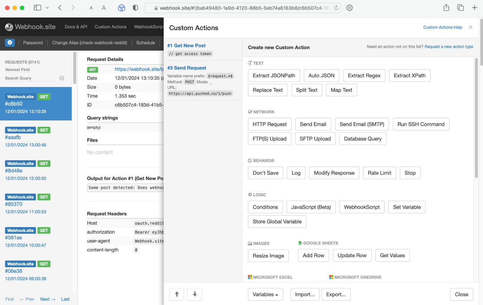
Task: Click the request URL link in Request Details
Action: 139,69
